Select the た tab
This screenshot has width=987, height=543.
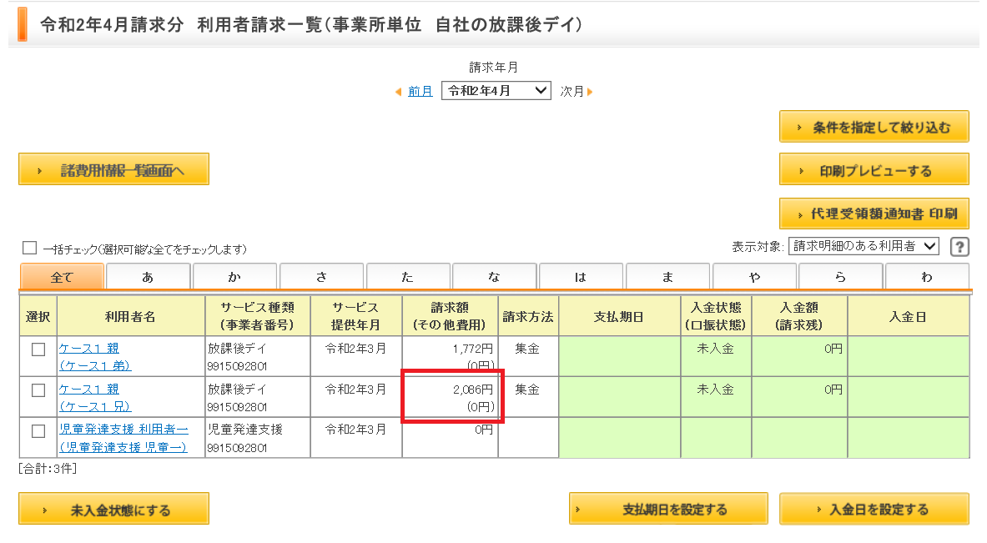tap(408, 277)
